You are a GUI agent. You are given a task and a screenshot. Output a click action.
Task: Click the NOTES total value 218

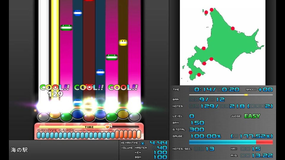(x=237, y=106)
